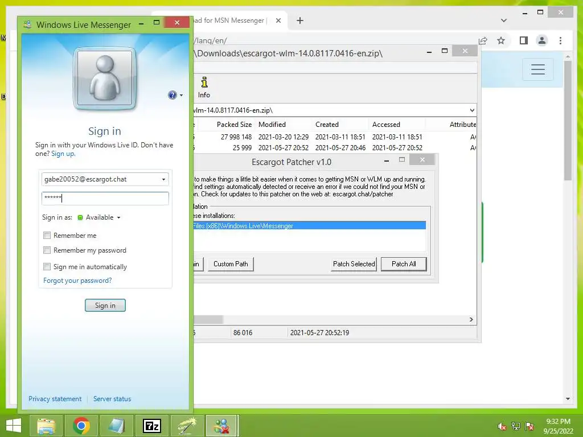Click the Custom Path button
The image size is (583, 437).
click(x=231, y=264)
